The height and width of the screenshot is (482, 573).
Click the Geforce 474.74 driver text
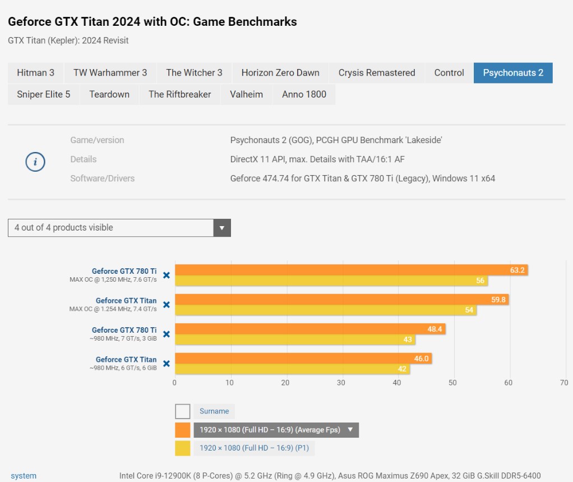[x=363, y=178]
